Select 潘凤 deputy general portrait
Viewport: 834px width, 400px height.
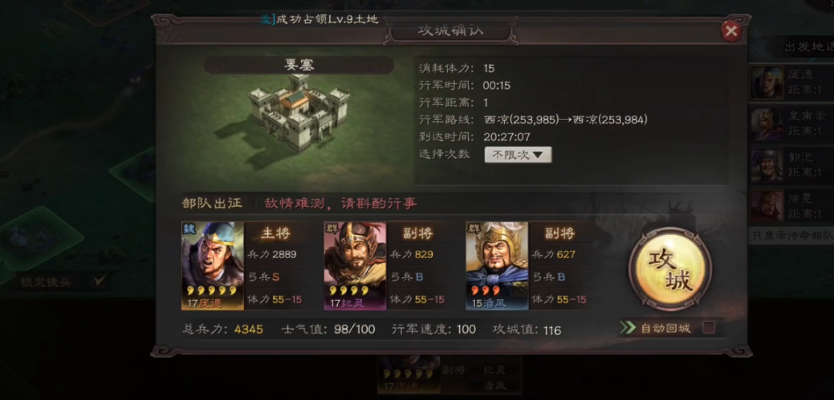pyautogui.click(x=497, y=265)
